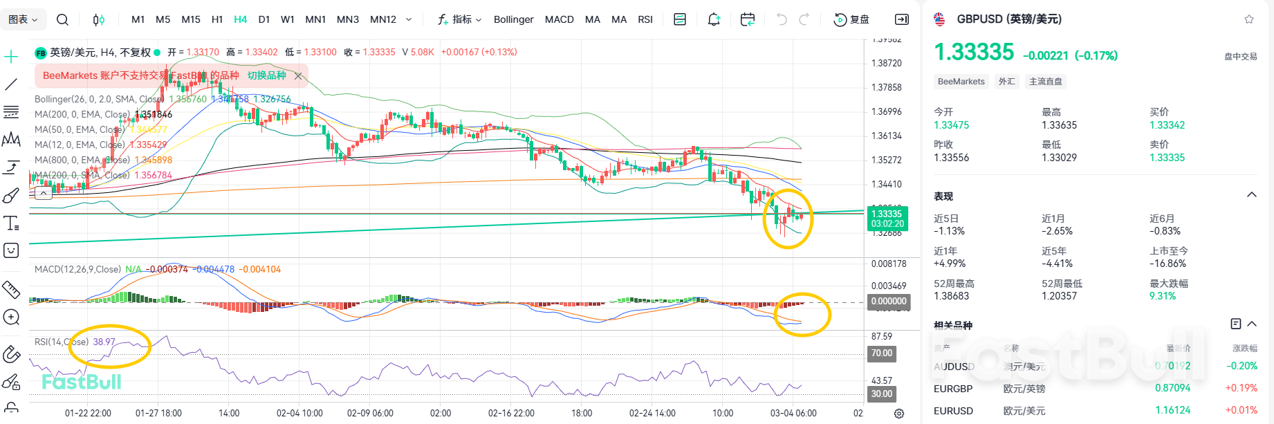Open the add price alert bell
This screenshot has height=424, width=1274.
(714, 19)
